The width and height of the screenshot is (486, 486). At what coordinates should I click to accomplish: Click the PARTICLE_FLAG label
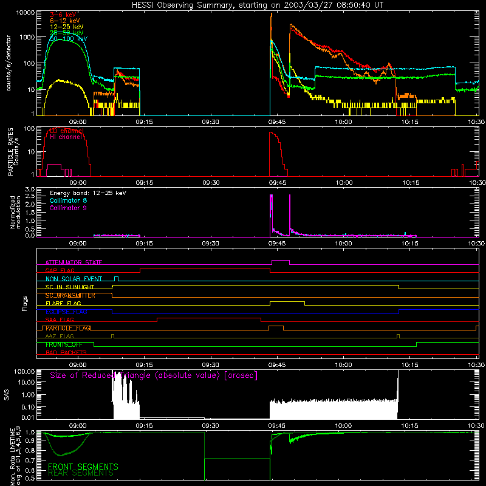(x=68, y=328)
